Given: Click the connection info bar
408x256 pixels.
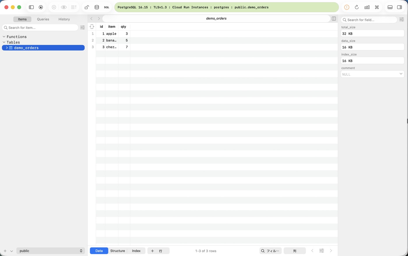Looking at the screenshot, I should coord(226,7).
